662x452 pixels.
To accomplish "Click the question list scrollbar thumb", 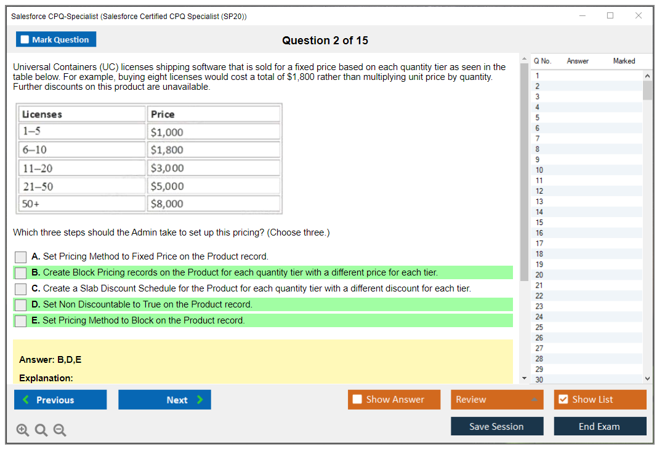I will pos(647,89).
